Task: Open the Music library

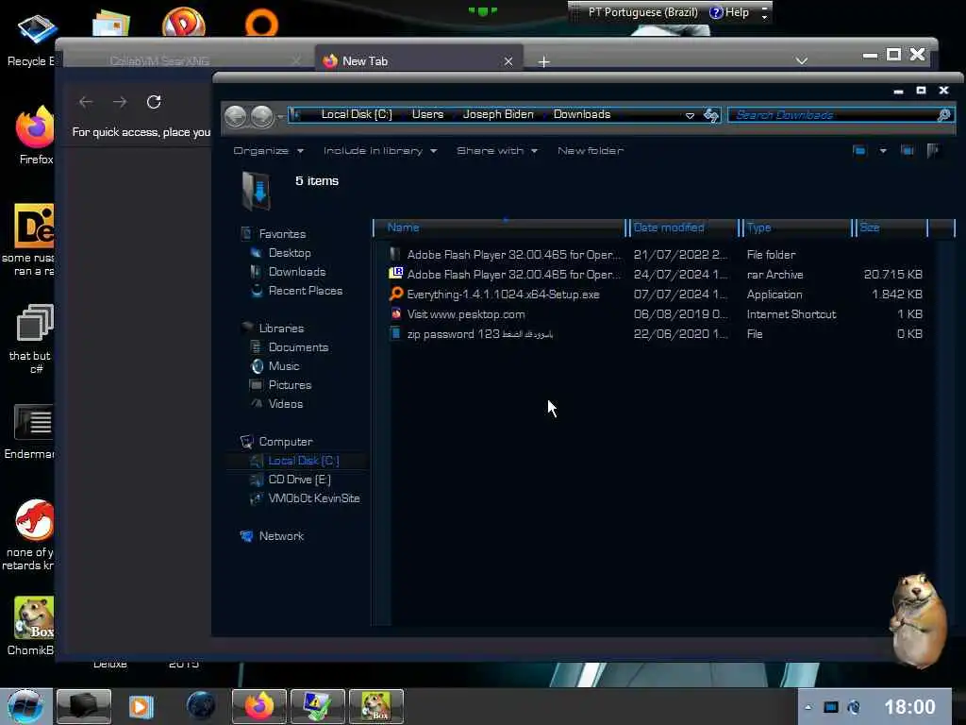Action: (x=283, y=365)
